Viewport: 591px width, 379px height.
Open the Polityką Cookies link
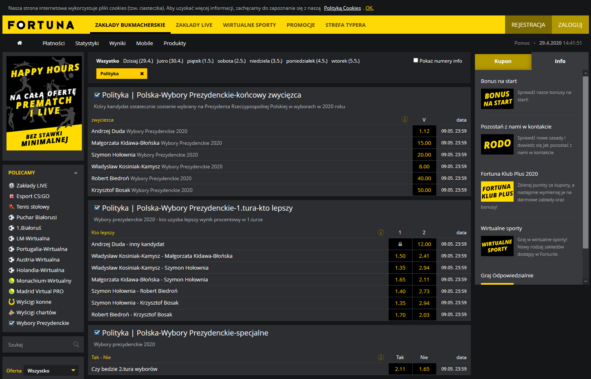pyautogui.click(x=343, y=8)
